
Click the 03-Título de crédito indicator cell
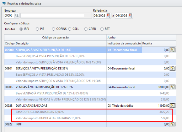point(124,106)
